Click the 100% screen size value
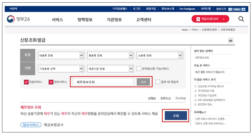 pyautogui.click(x=237, y=9)
